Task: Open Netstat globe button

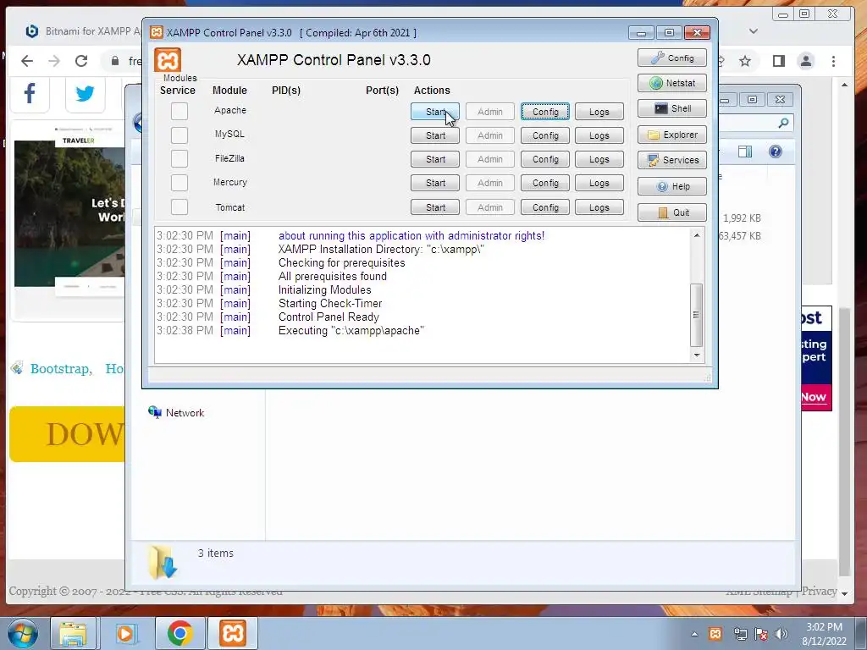Action: click(671, 83)
